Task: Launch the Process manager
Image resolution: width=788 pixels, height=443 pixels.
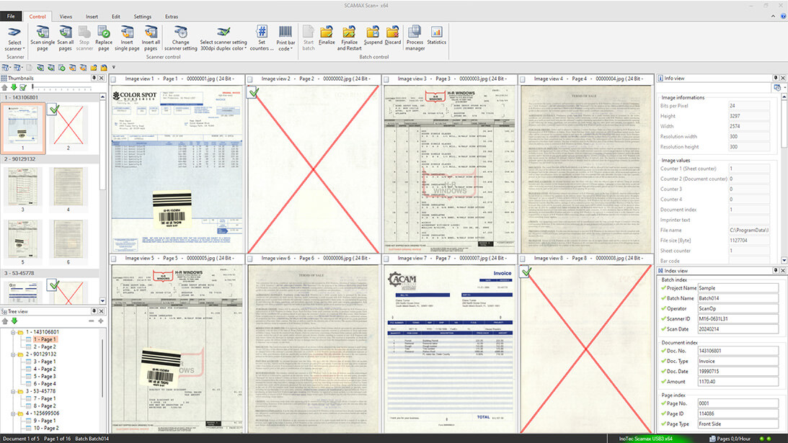Action: click(415, 32)
